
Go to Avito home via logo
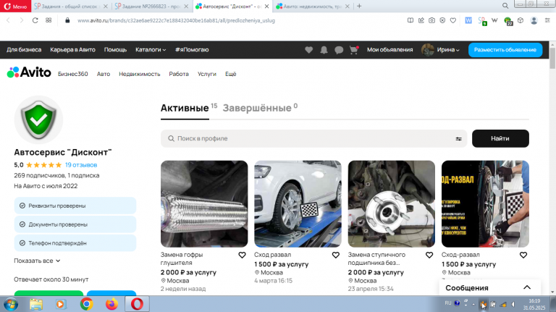[x=29, y=72]
